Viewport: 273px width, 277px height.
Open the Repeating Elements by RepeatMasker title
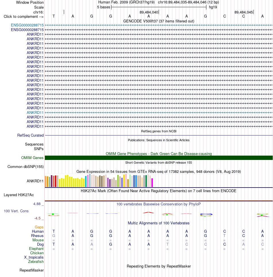(159, 266)
